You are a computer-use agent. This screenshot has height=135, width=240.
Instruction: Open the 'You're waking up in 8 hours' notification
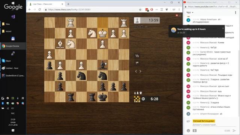coord(196,31)
